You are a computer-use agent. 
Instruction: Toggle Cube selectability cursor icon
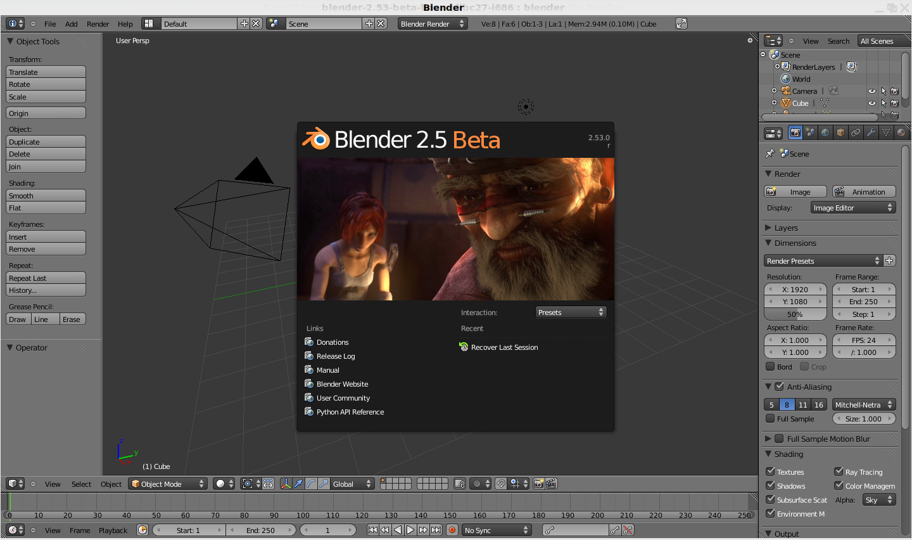click(x=883, y=103)
